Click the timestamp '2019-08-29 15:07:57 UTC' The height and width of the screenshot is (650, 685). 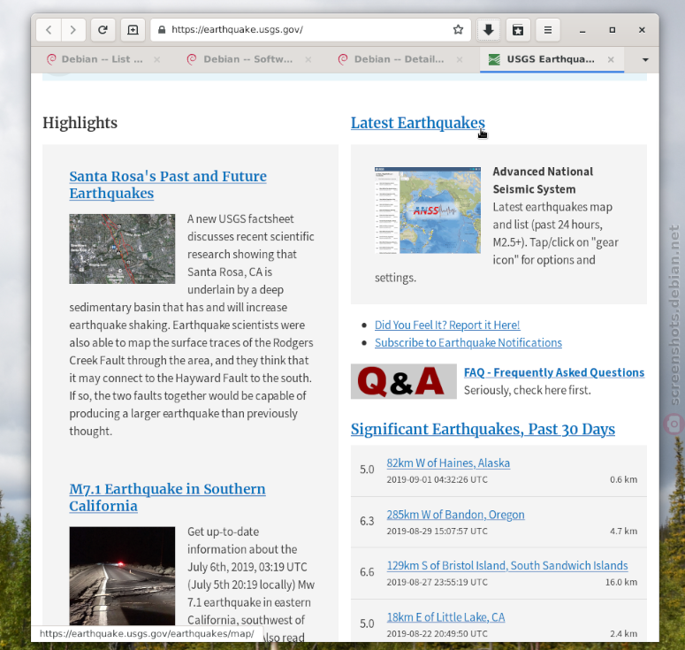[438, 531]
